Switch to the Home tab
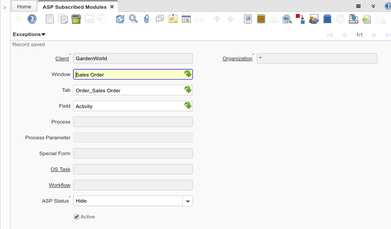 (x=24, y=7)
